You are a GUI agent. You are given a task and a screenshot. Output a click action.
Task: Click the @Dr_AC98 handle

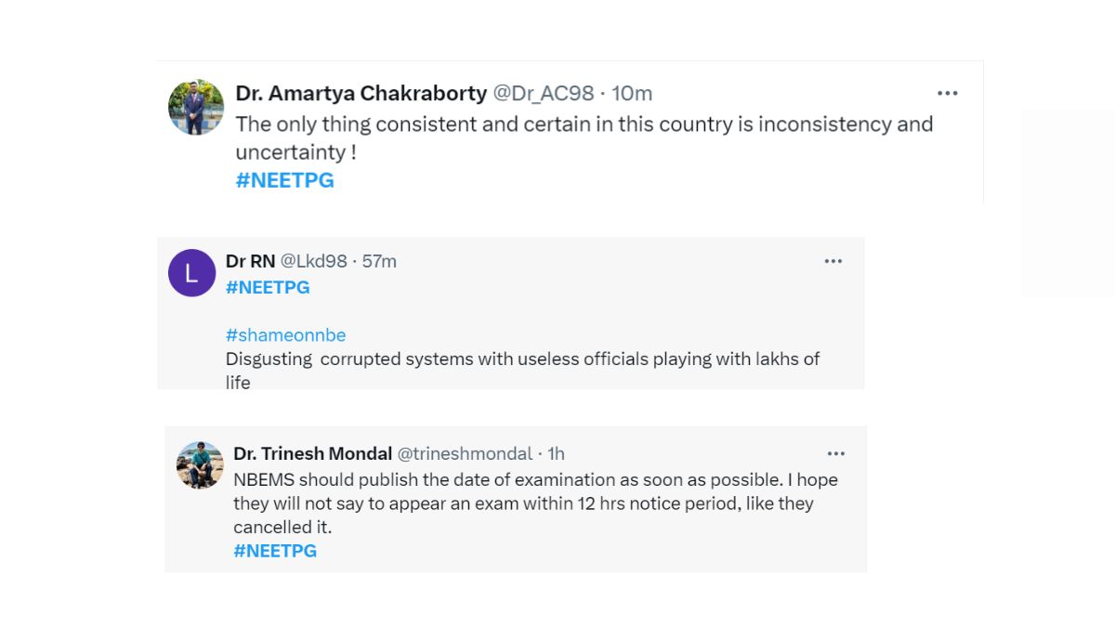pyautogui.click(x=543, y=94)
